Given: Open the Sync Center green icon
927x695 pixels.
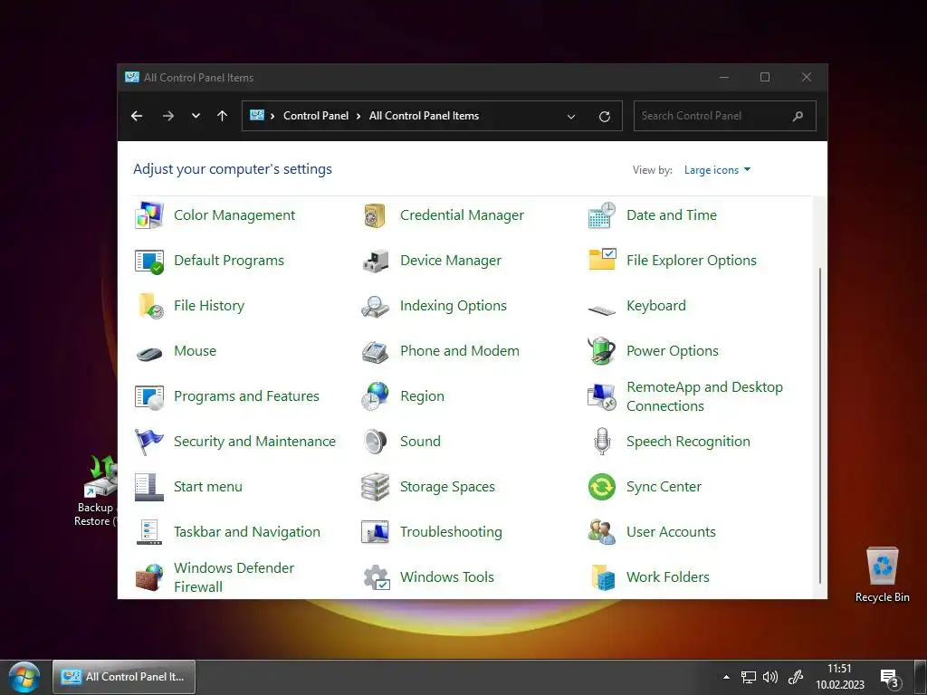Looking at the screenshot, I should tap(602, 487).
